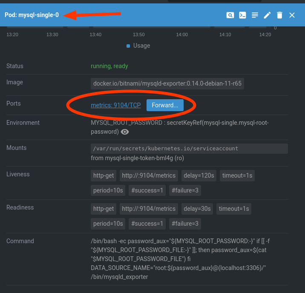The image size is (305, 293).
Task: Click the serviceaccount mount path
Action: click(165, 149)
